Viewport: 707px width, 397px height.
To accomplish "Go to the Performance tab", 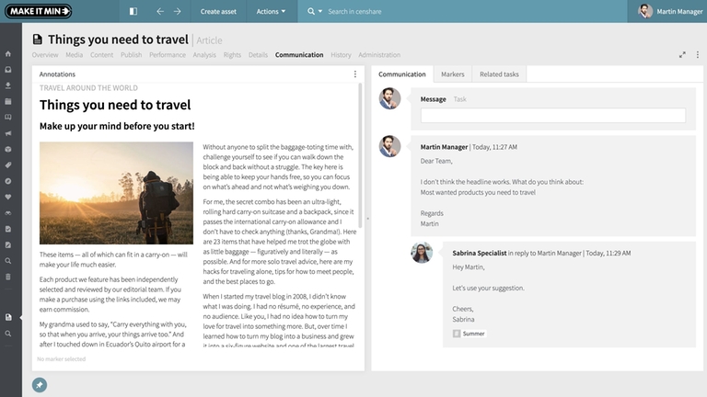I will tap(168, 55).
